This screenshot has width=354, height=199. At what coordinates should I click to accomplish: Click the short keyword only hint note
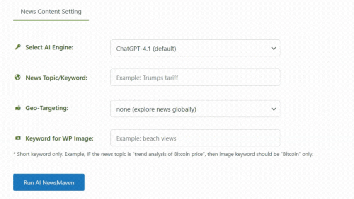point(163,154)
